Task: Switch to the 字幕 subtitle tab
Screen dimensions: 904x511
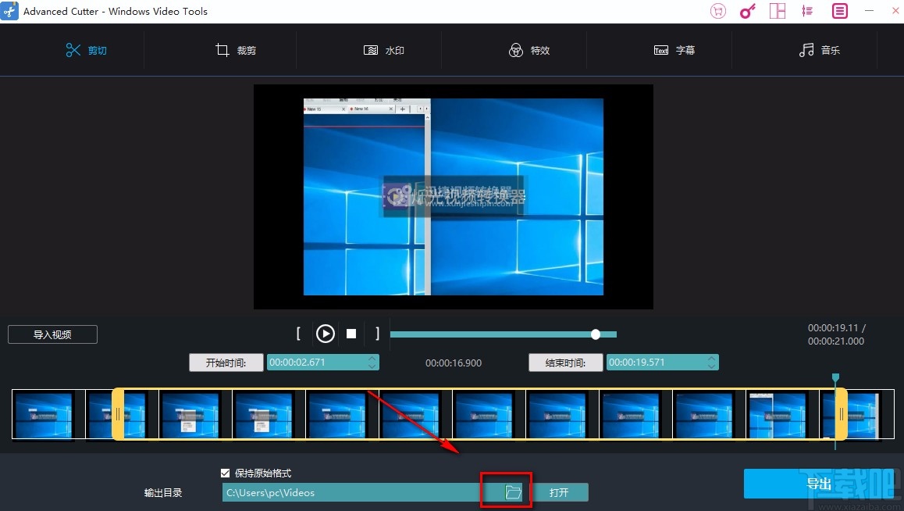Action: (x=674, y=49)
